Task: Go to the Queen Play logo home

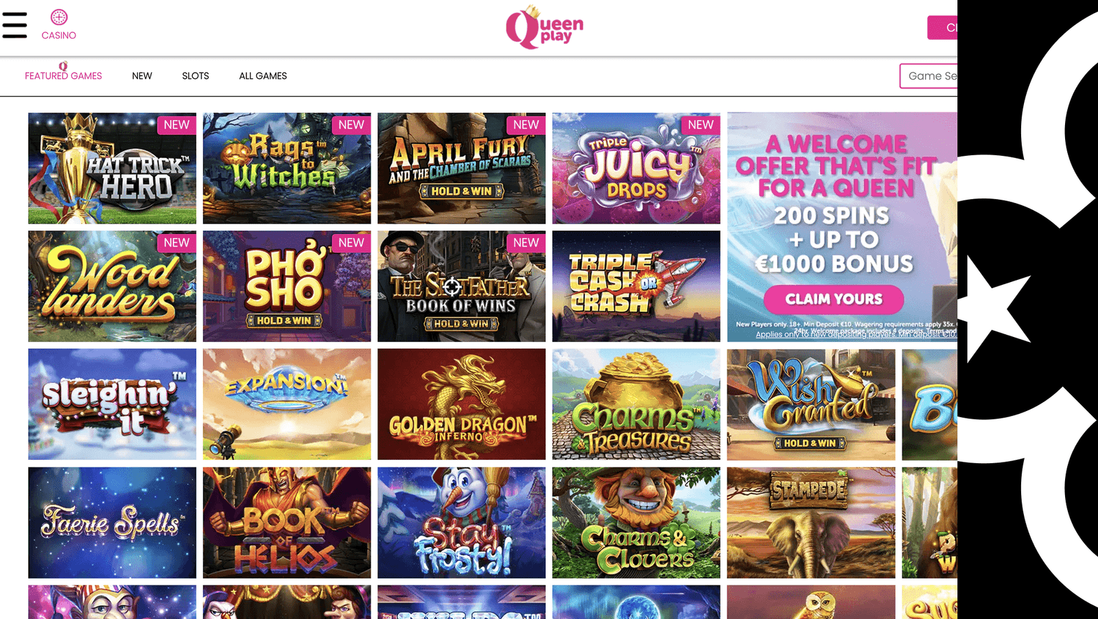Action: [544, 27]
